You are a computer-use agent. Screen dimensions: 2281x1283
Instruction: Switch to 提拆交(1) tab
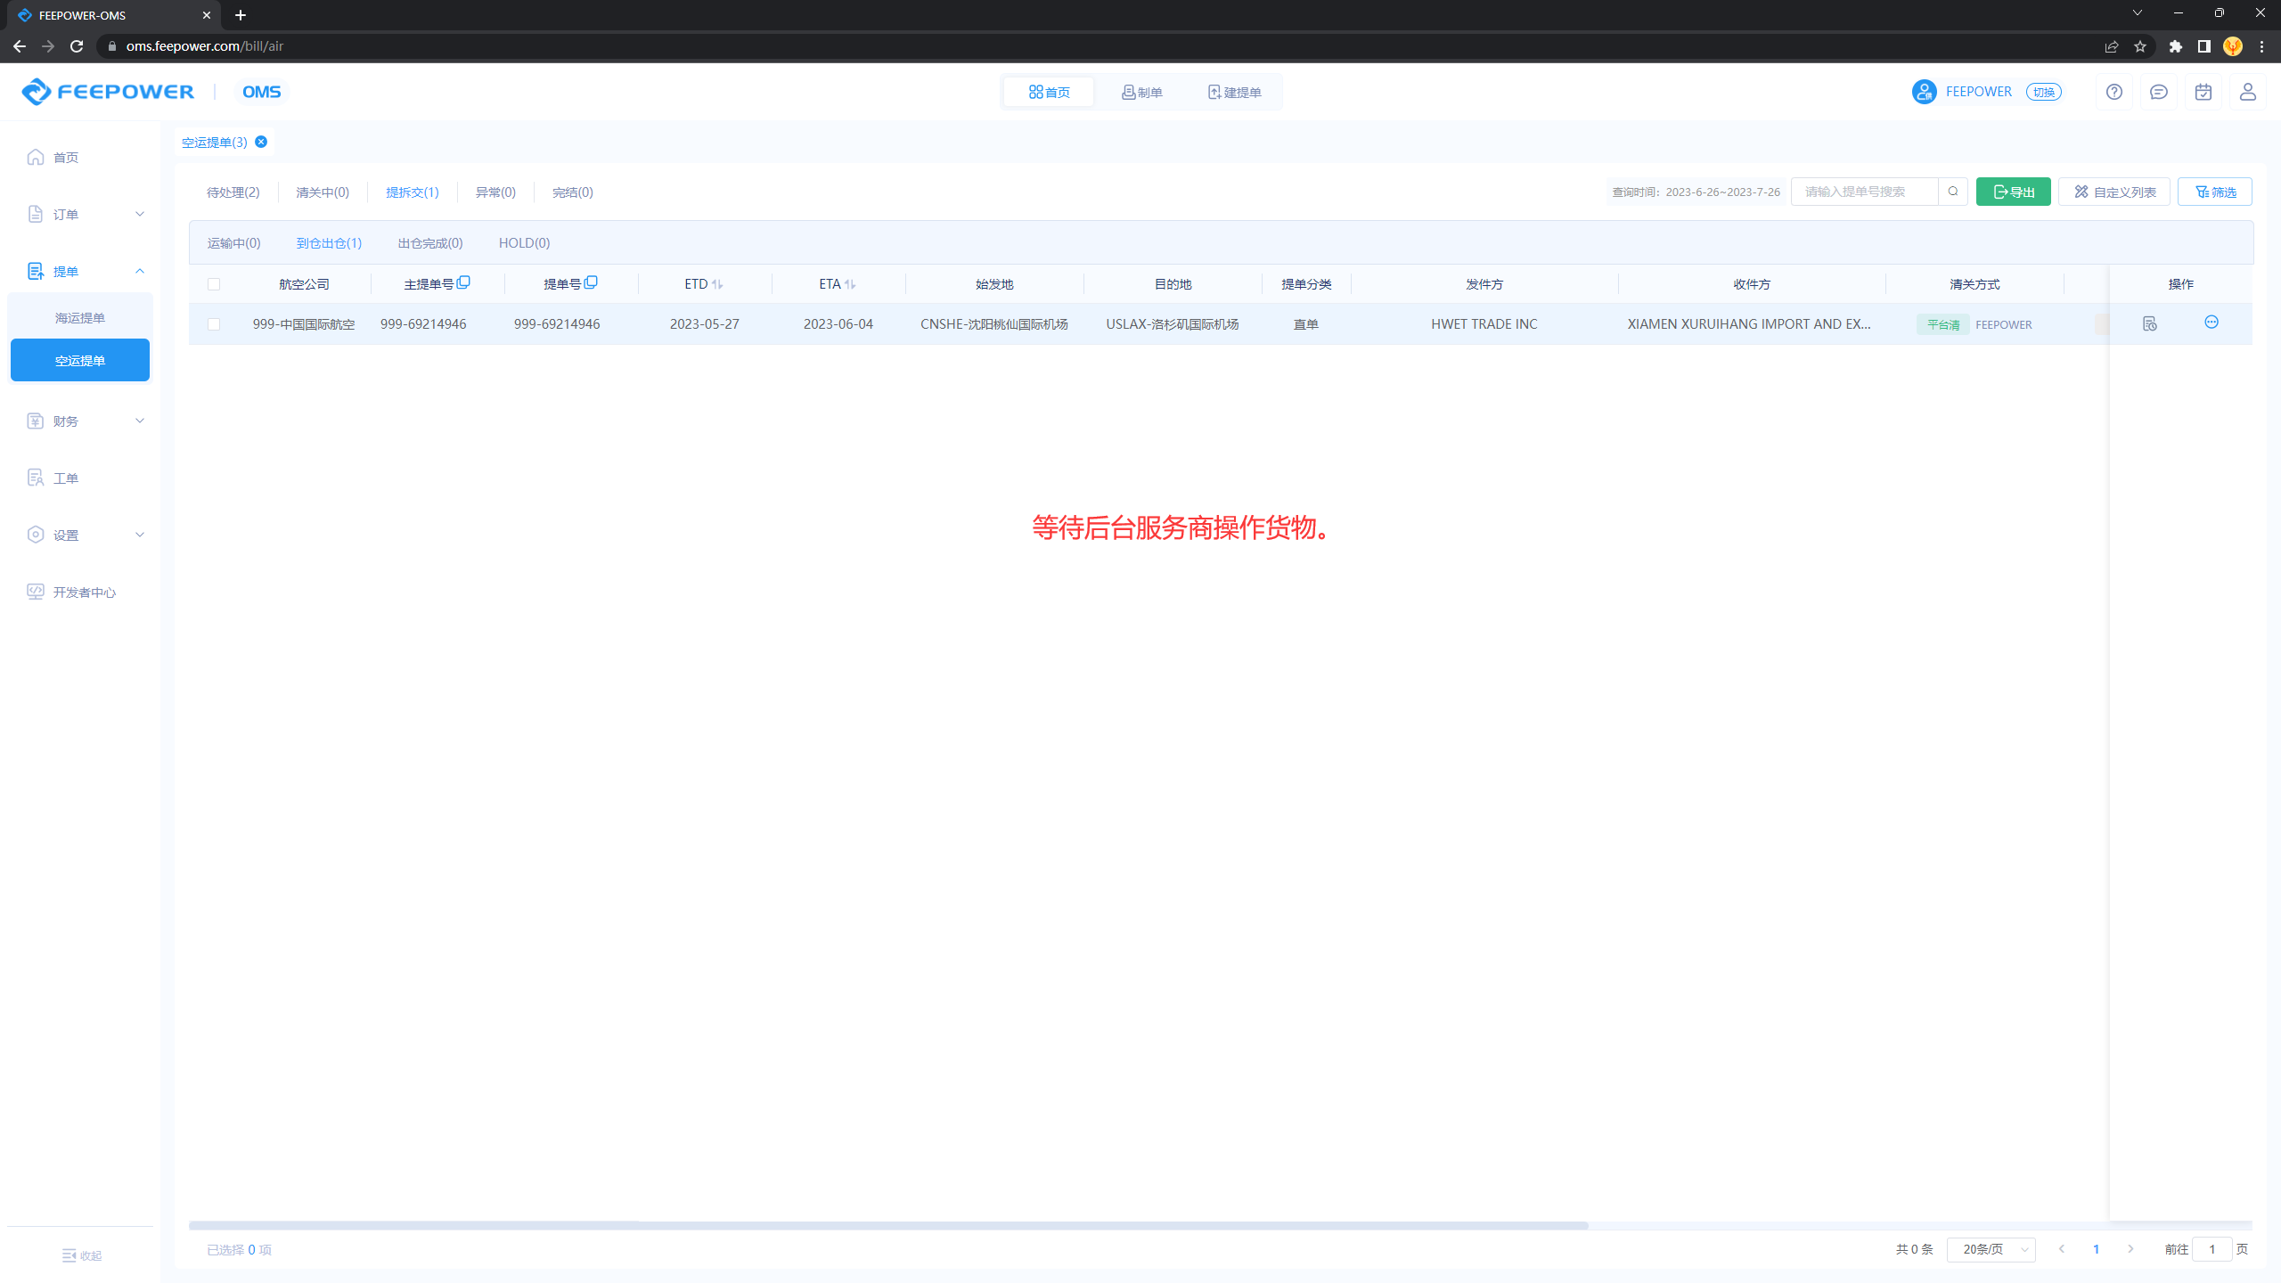(413, 192)
